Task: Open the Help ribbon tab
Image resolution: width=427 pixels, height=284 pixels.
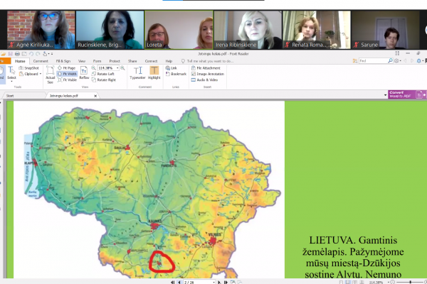Action: [169, 61]
